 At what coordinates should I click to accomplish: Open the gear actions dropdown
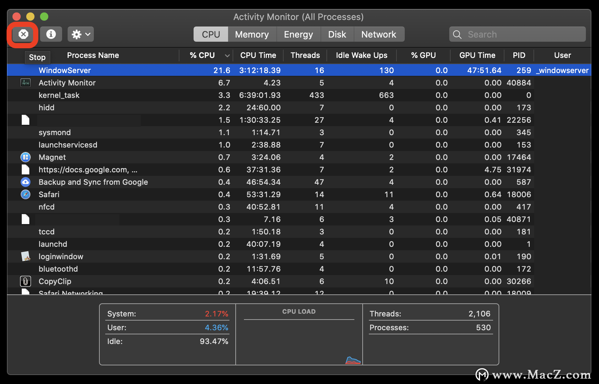81,34
